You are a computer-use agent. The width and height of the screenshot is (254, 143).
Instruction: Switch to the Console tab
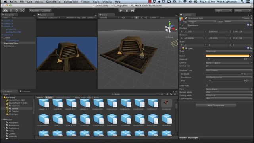[x=25, y=91]
